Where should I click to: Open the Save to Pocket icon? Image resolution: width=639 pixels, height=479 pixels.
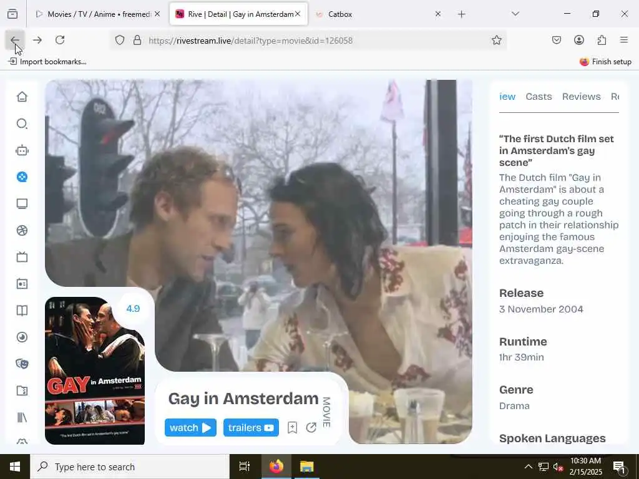[556, 40]
